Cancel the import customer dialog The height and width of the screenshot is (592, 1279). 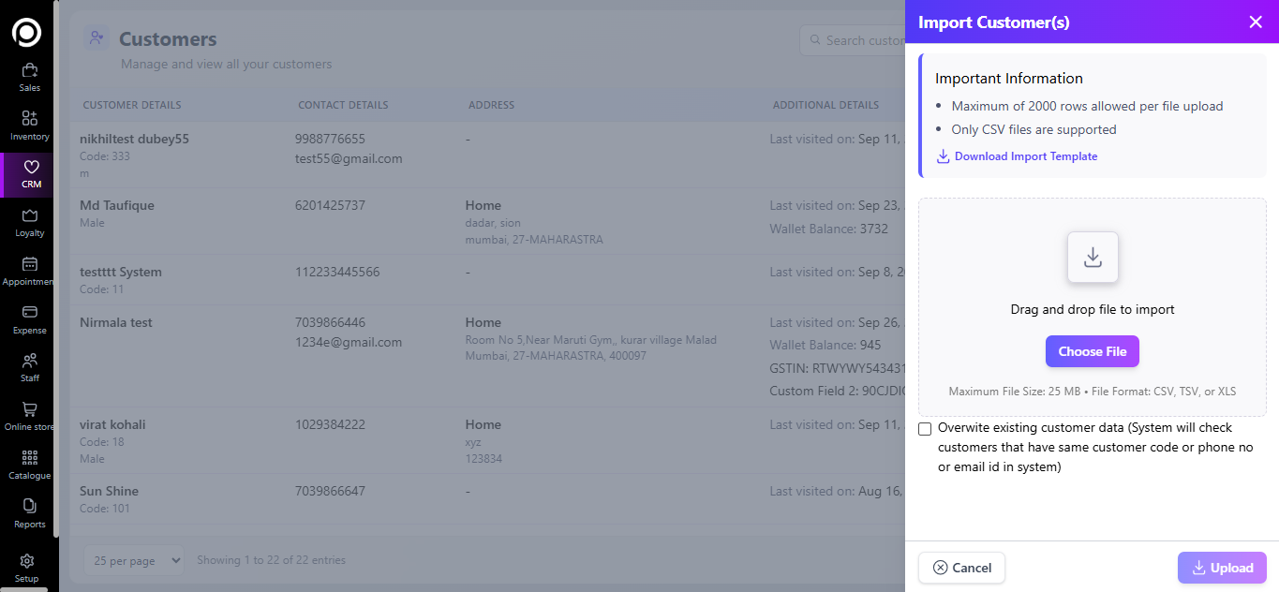pyautogui.click(x=961, y=568)
